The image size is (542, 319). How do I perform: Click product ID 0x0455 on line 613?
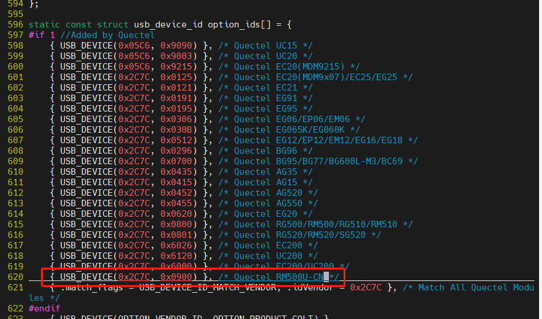pos(176,203)
